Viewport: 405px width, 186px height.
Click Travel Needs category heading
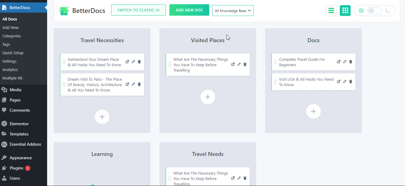[x=208, y=154]
